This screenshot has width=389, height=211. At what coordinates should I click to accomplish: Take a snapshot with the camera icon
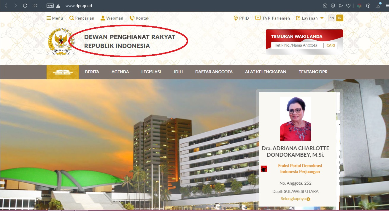click(325, 6)
